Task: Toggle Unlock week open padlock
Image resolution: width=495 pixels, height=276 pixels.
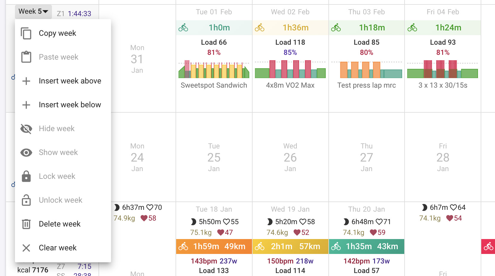Action: tap(26, 200)
